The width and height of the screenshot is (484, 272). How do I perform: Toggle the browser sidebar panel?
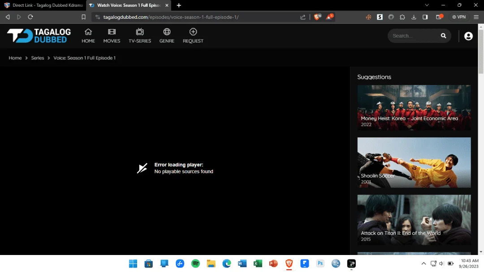425,17
